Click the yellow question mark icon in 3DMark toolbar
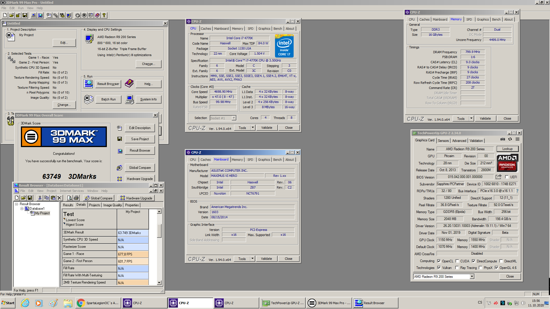 (104, 15)
